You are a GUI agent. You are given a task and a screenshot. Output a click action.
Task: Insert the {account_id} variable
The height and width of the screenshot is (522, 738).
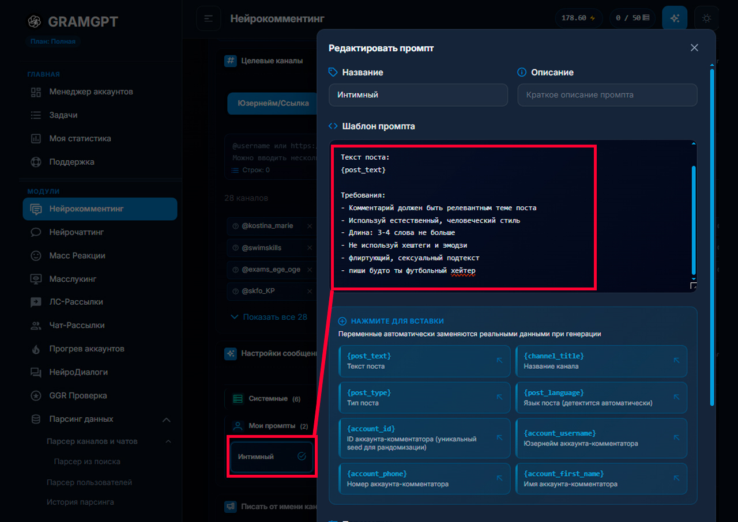point(424,438)
